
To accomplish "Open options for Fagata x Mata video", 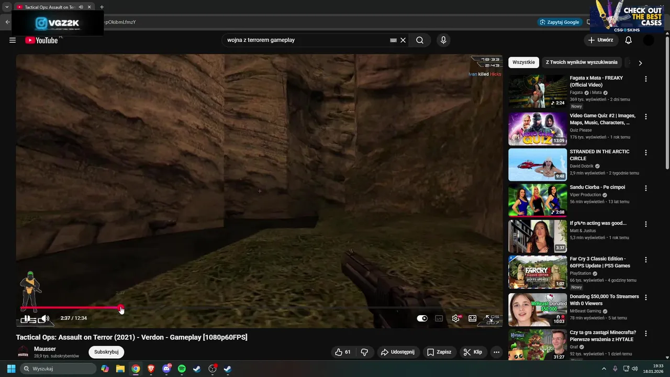I will (645, 79).
